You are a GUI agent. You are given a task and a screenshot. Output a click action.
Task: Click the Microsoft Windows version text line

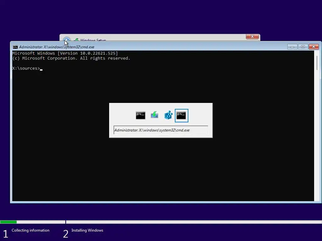65,53
